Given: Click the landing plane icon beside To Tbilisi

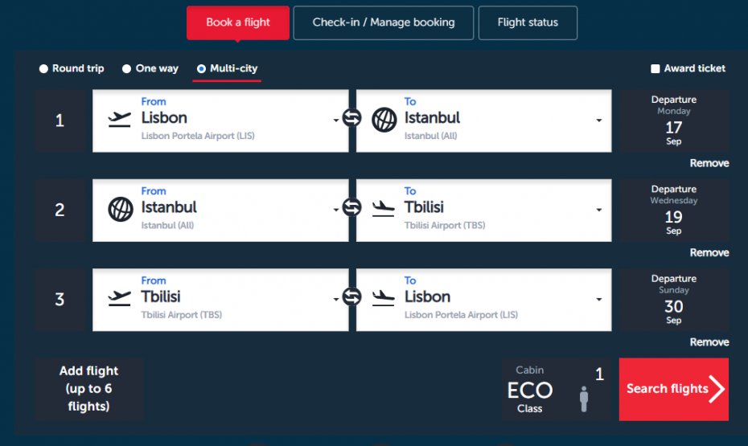Looking at the screenshot, I should [x=384, y=209].
